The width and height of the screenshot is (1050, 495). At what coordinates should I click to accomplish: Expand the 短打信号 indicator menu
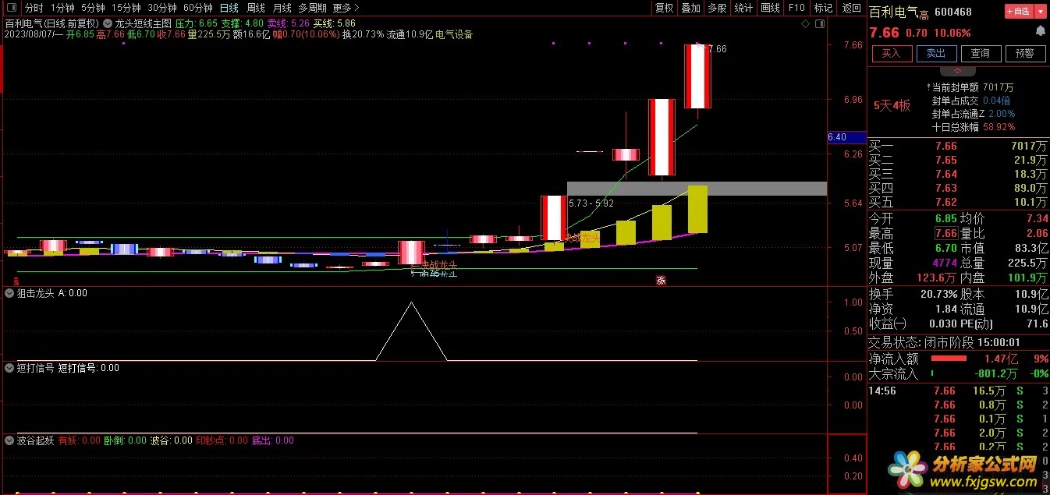9,368
